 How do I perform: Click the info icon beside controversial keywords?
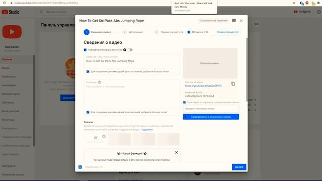pos(125,50)
